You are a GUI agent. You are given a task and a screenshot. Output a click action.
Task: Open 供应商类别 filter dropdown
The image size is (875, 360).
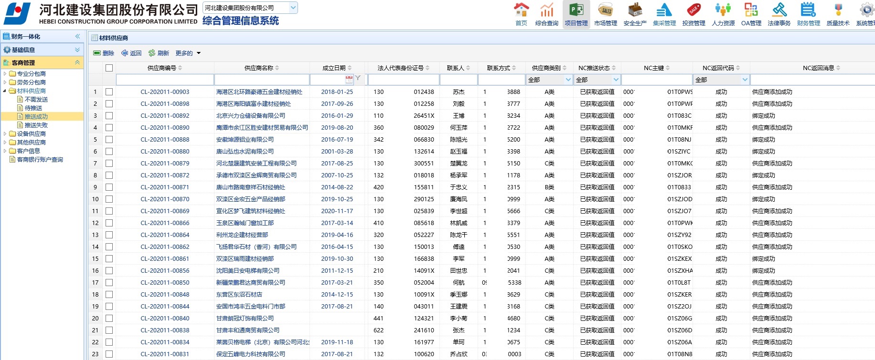point(568,80)
